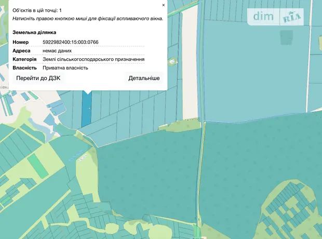Click the 'Об'єктів в цій точці: 1' text
The image size is (322, 239).
pos(37,10)
